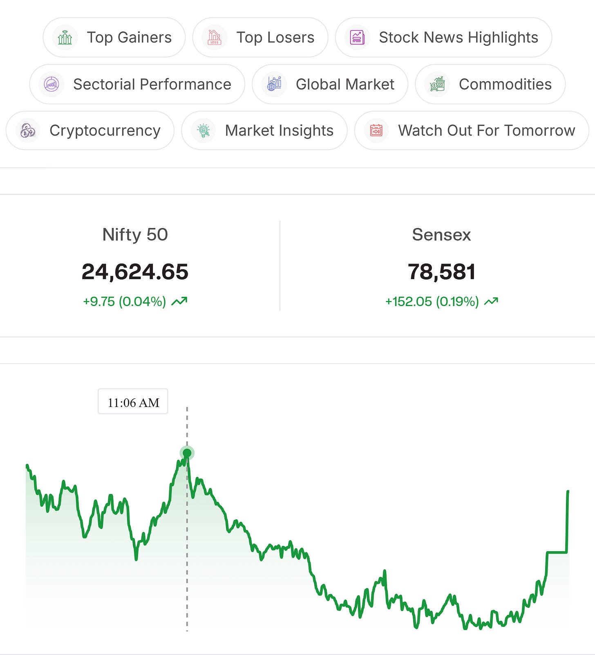The image size is (595, 655).
Task: Click the Commodities cart icon
Action: click(437, 84)
